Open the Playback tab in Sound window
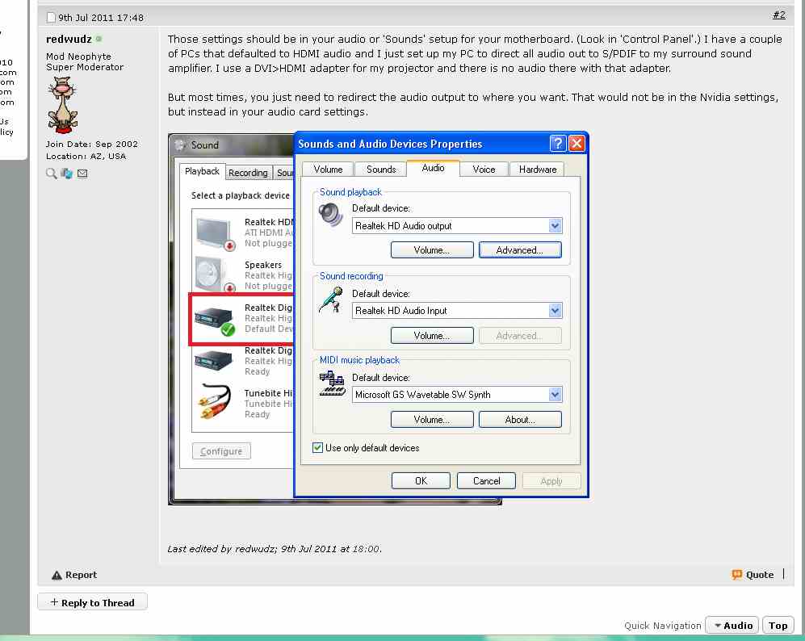Viewport: 805px width, 641px height. point(202,171)
